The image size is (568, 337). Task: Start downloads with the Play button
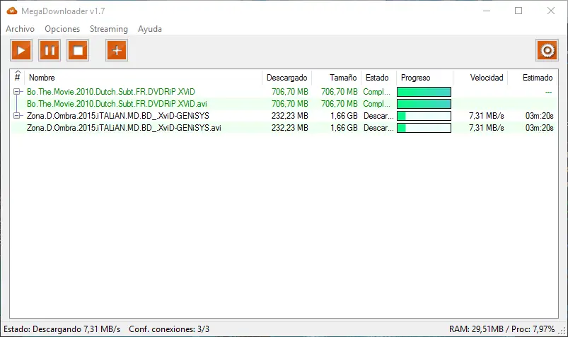[21, 50]
